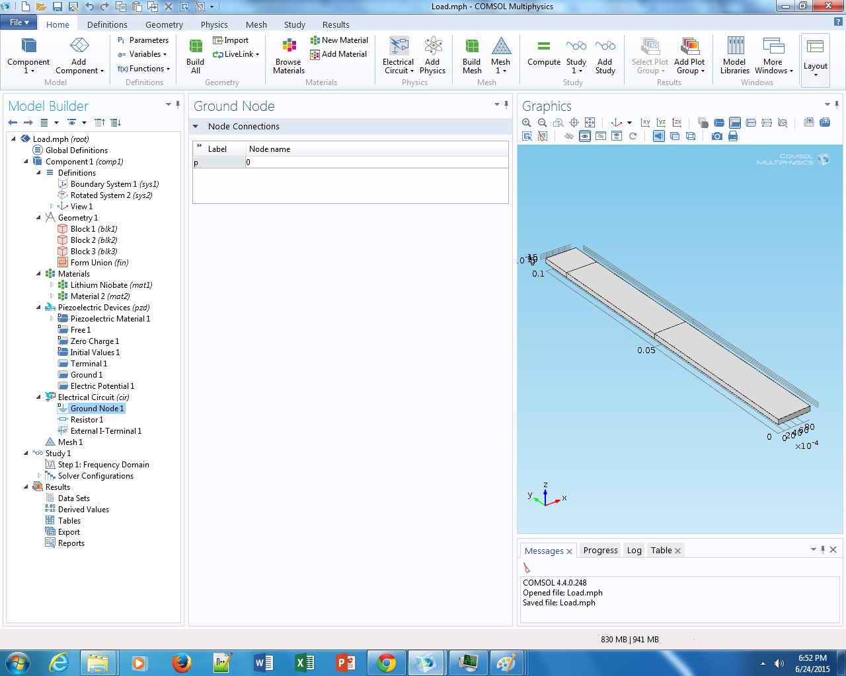This screenshot has height=676, width=846.
Task: Expand the Lithium Niobate material node
Action: (x=52, y=285)
